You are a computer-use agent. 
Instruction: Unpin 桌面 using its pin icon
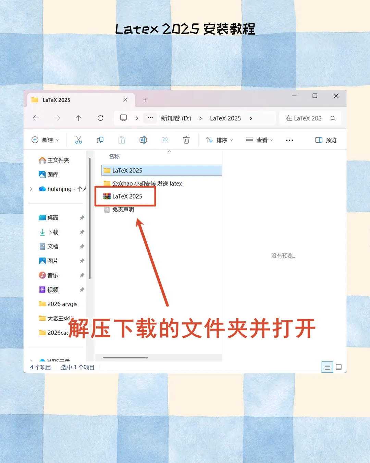[x=82, y=218]
